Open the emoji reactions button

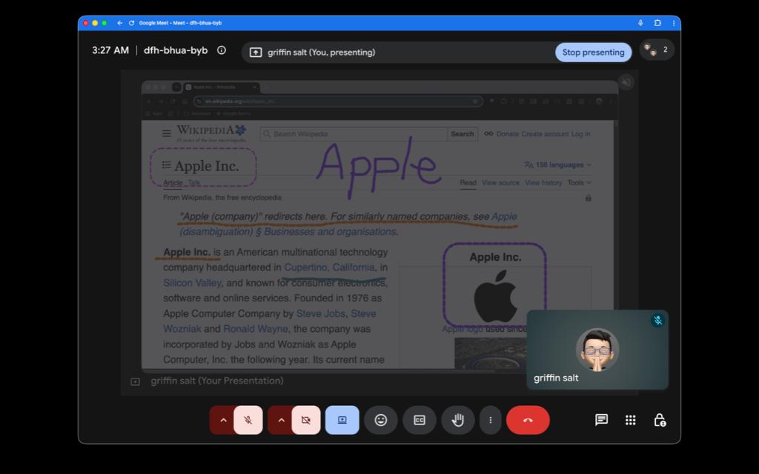[381, 420]
